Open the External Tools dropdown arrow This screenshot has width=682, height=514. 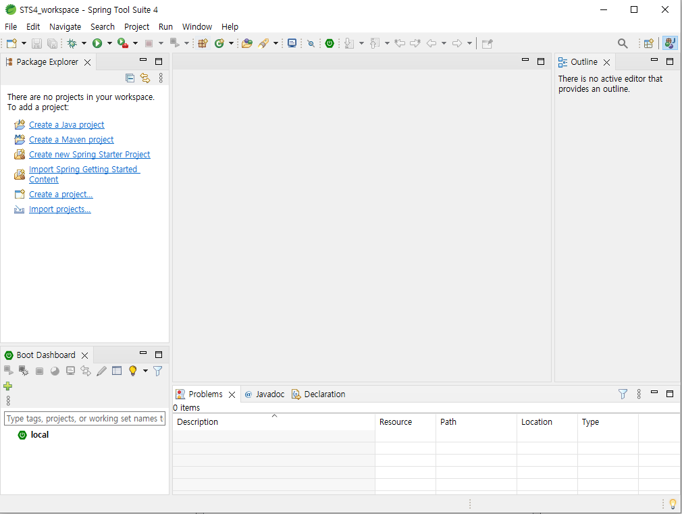point(135,43)
